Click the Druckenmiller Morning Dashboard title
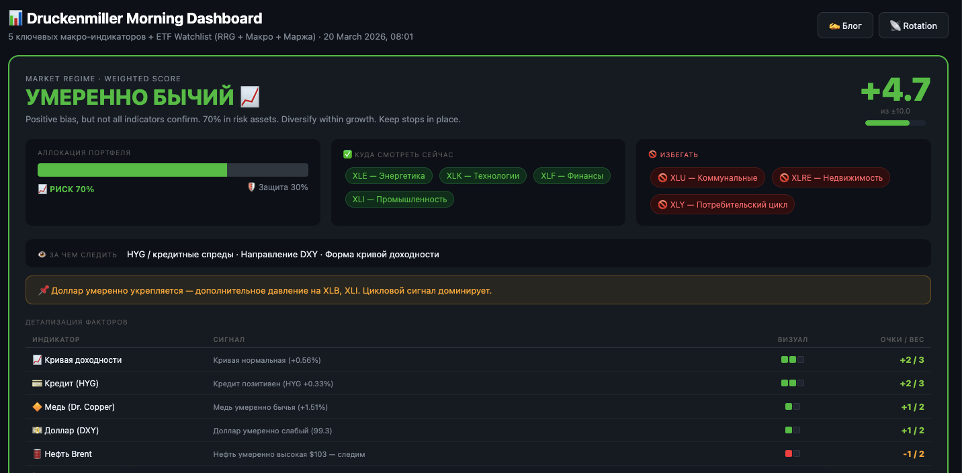This screenshot has height=473, width=962. click(144, 19)
